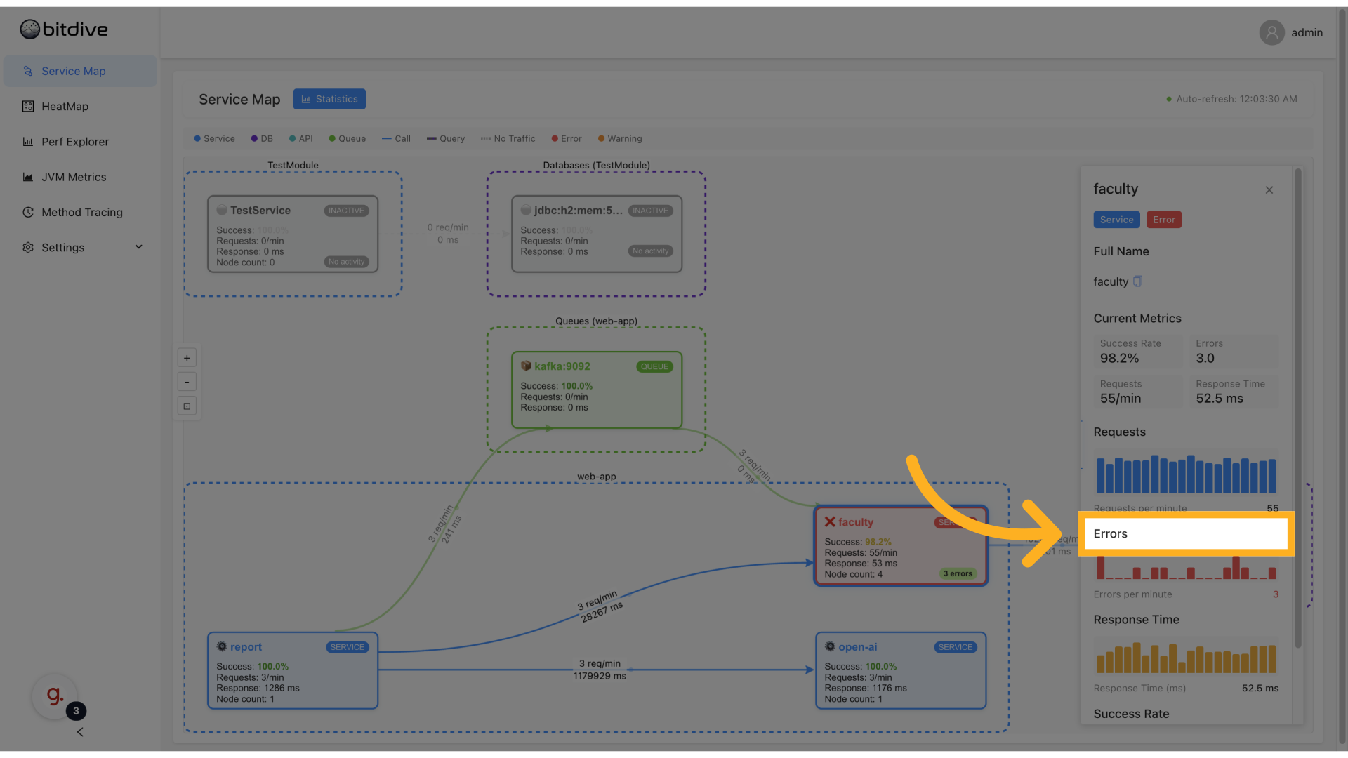Click the SERVICE badge on report node
Screen dimensions: 1348x758
point(348,647)
